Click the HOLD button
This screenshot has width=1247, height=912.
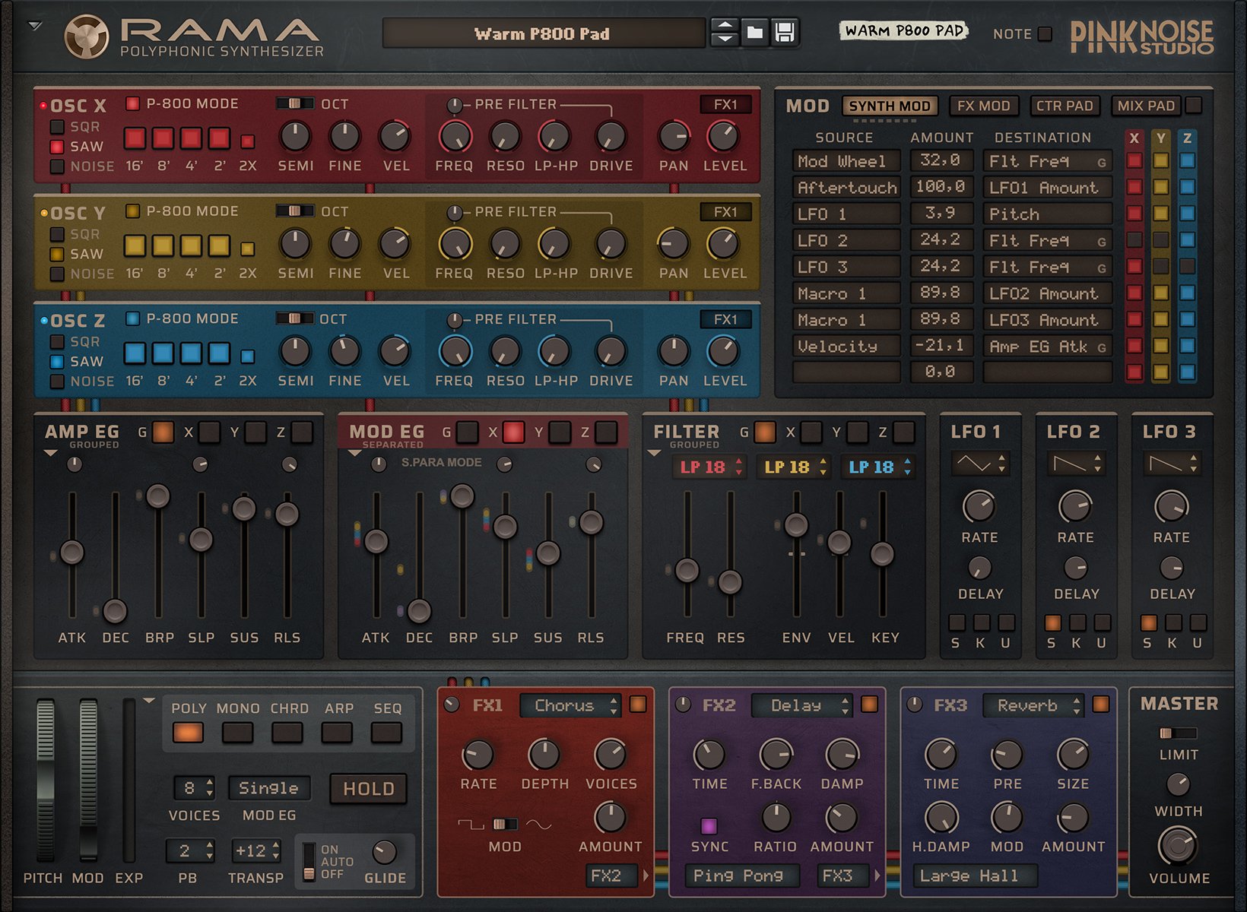[x=367, y=789]
